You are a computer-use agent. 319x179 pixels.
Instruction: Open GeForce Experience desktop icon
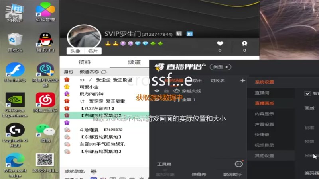point(15,105)
